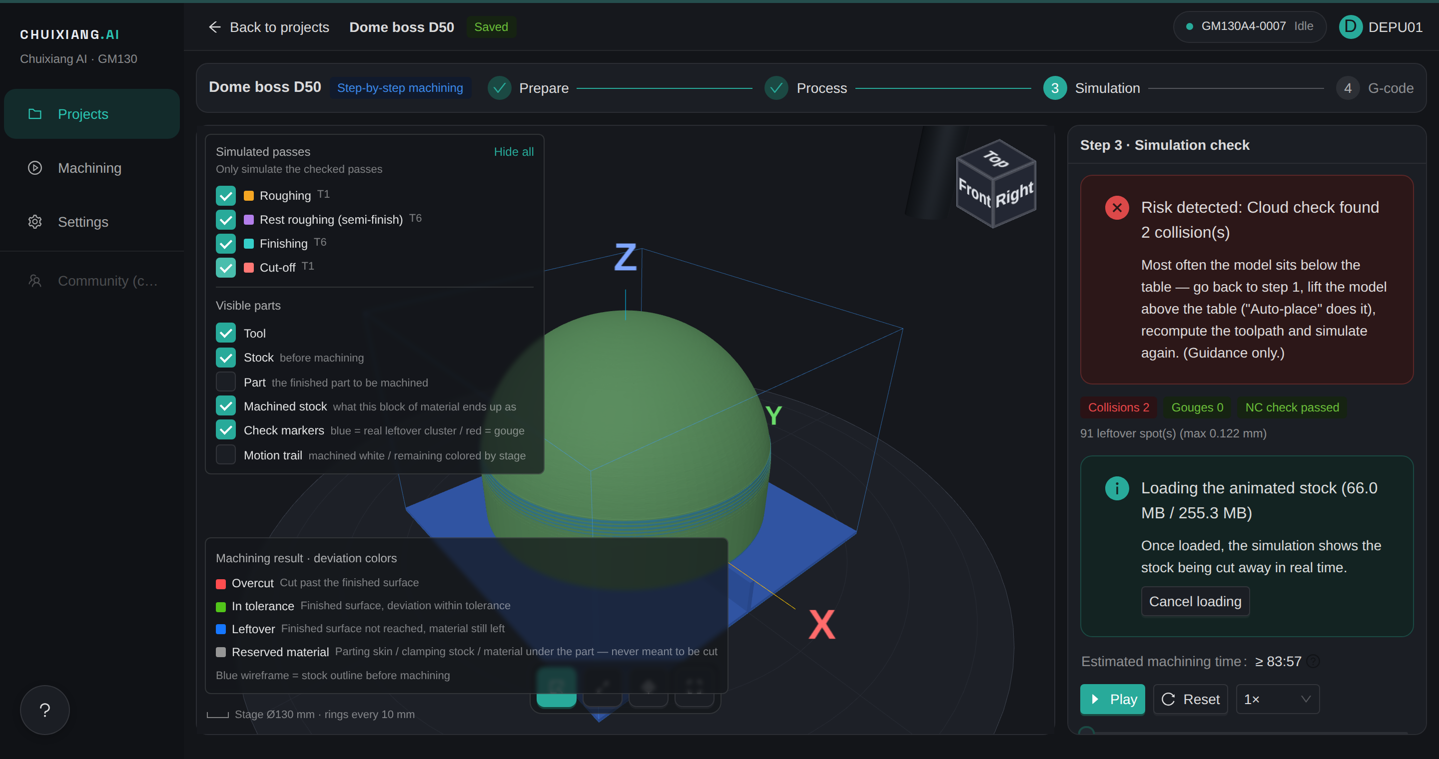1439x759 pixels.
Task: Open the DEPU01 user account menu
Action: coord(1381,27)
